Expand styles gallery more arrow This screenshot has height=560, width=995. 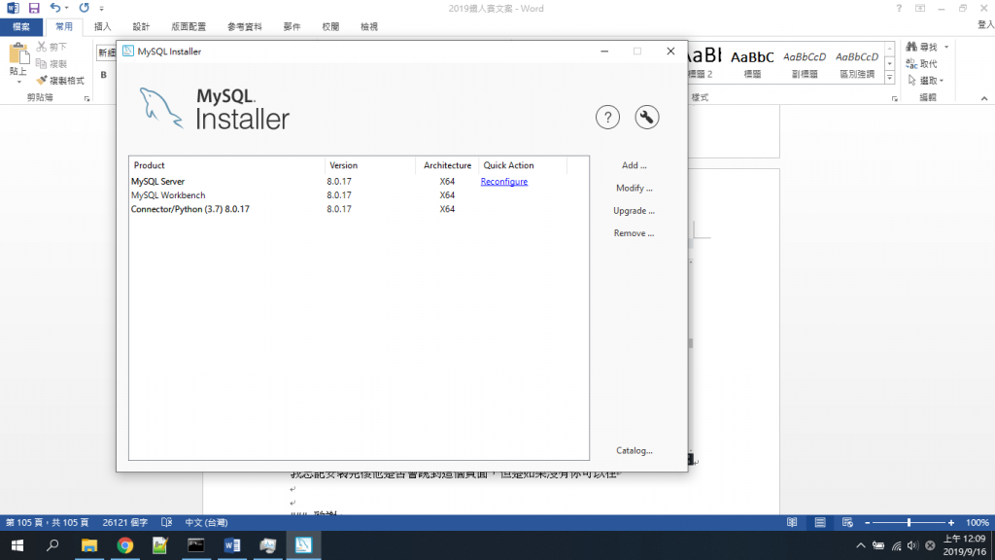click(x=890, y=78)
